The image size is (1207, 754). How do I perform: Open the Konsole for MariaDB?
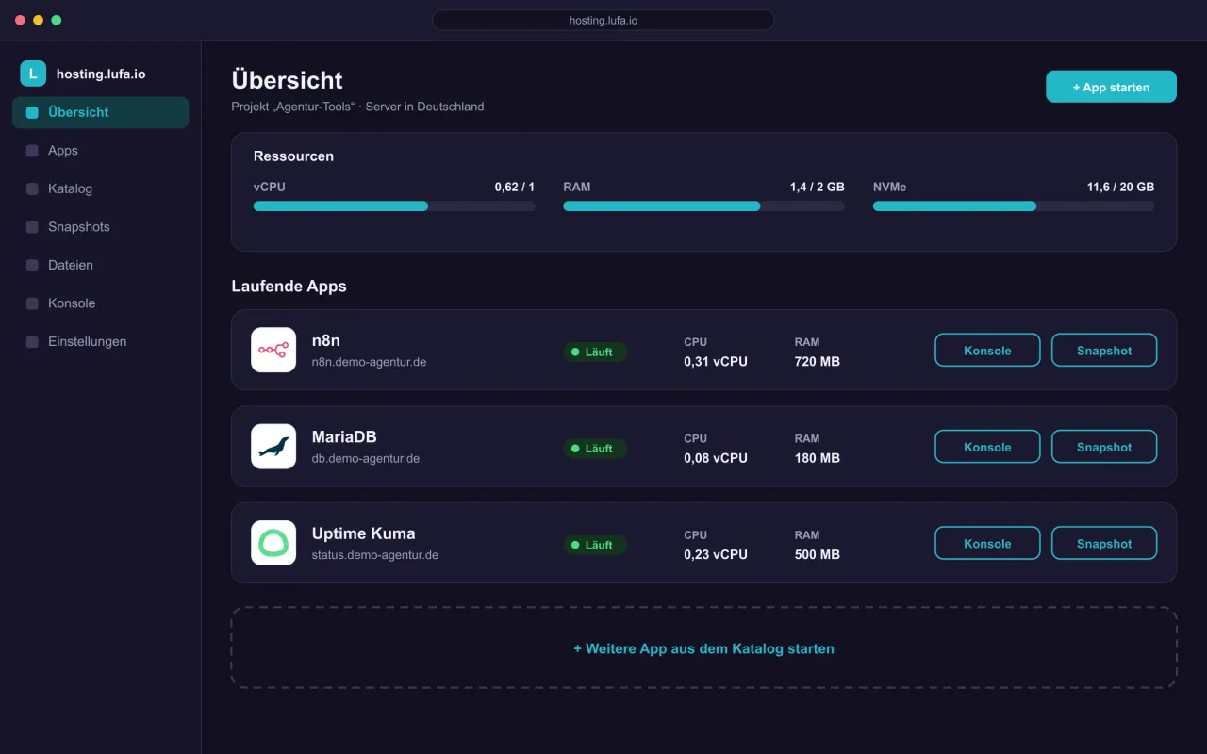(987, 447)
